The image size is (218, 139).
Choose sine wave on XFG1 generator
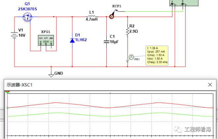pos(41,38)
